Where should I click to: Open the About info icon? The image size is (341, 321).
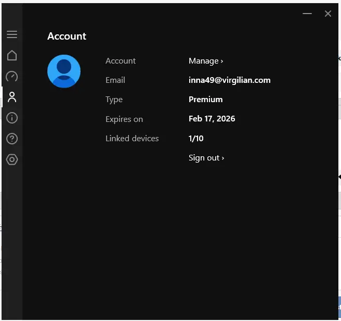[12, 118]
